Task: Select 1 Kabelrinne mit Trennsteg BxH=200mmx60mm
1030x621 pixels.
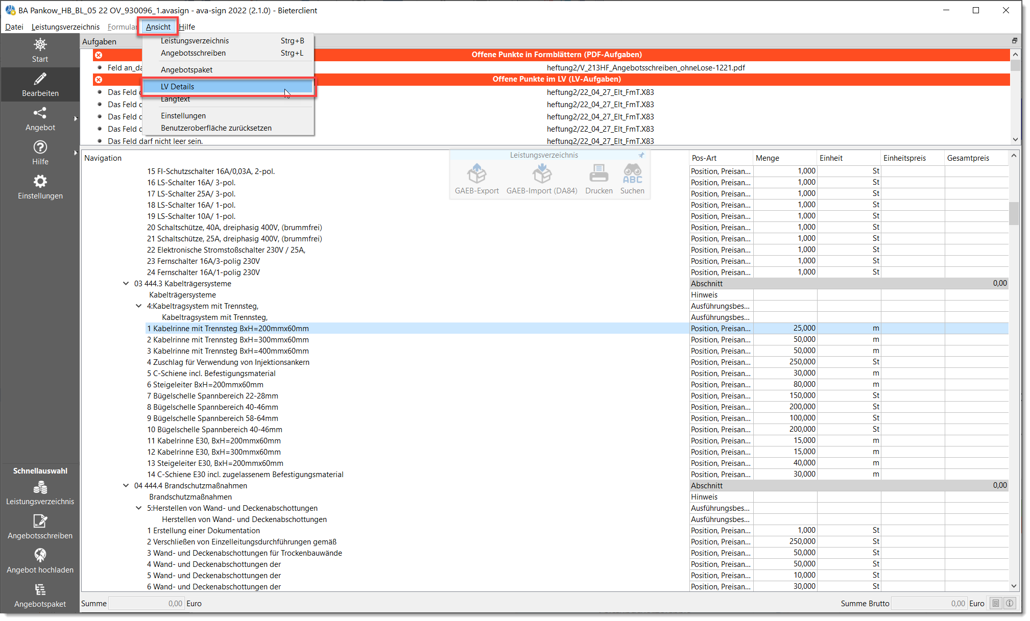Action: (228, 329)
